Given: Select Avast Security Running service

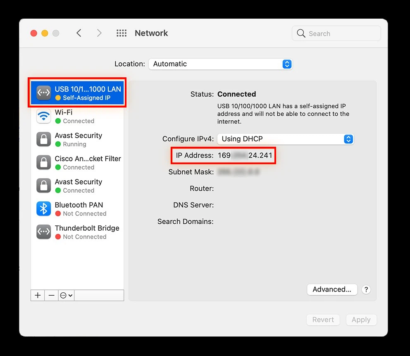Looking at the screenshot, I should (x=77, y=139).
